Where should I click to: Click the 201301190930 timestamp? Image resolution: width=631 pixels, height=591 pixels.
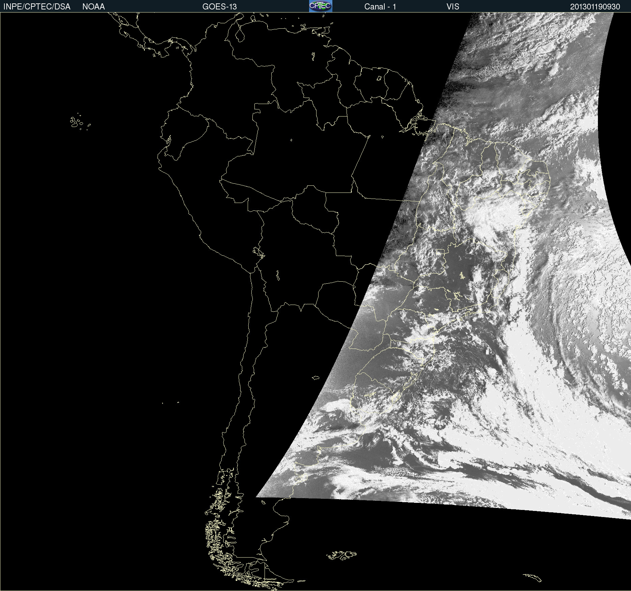pyautogui.click(x=595, y=7)
